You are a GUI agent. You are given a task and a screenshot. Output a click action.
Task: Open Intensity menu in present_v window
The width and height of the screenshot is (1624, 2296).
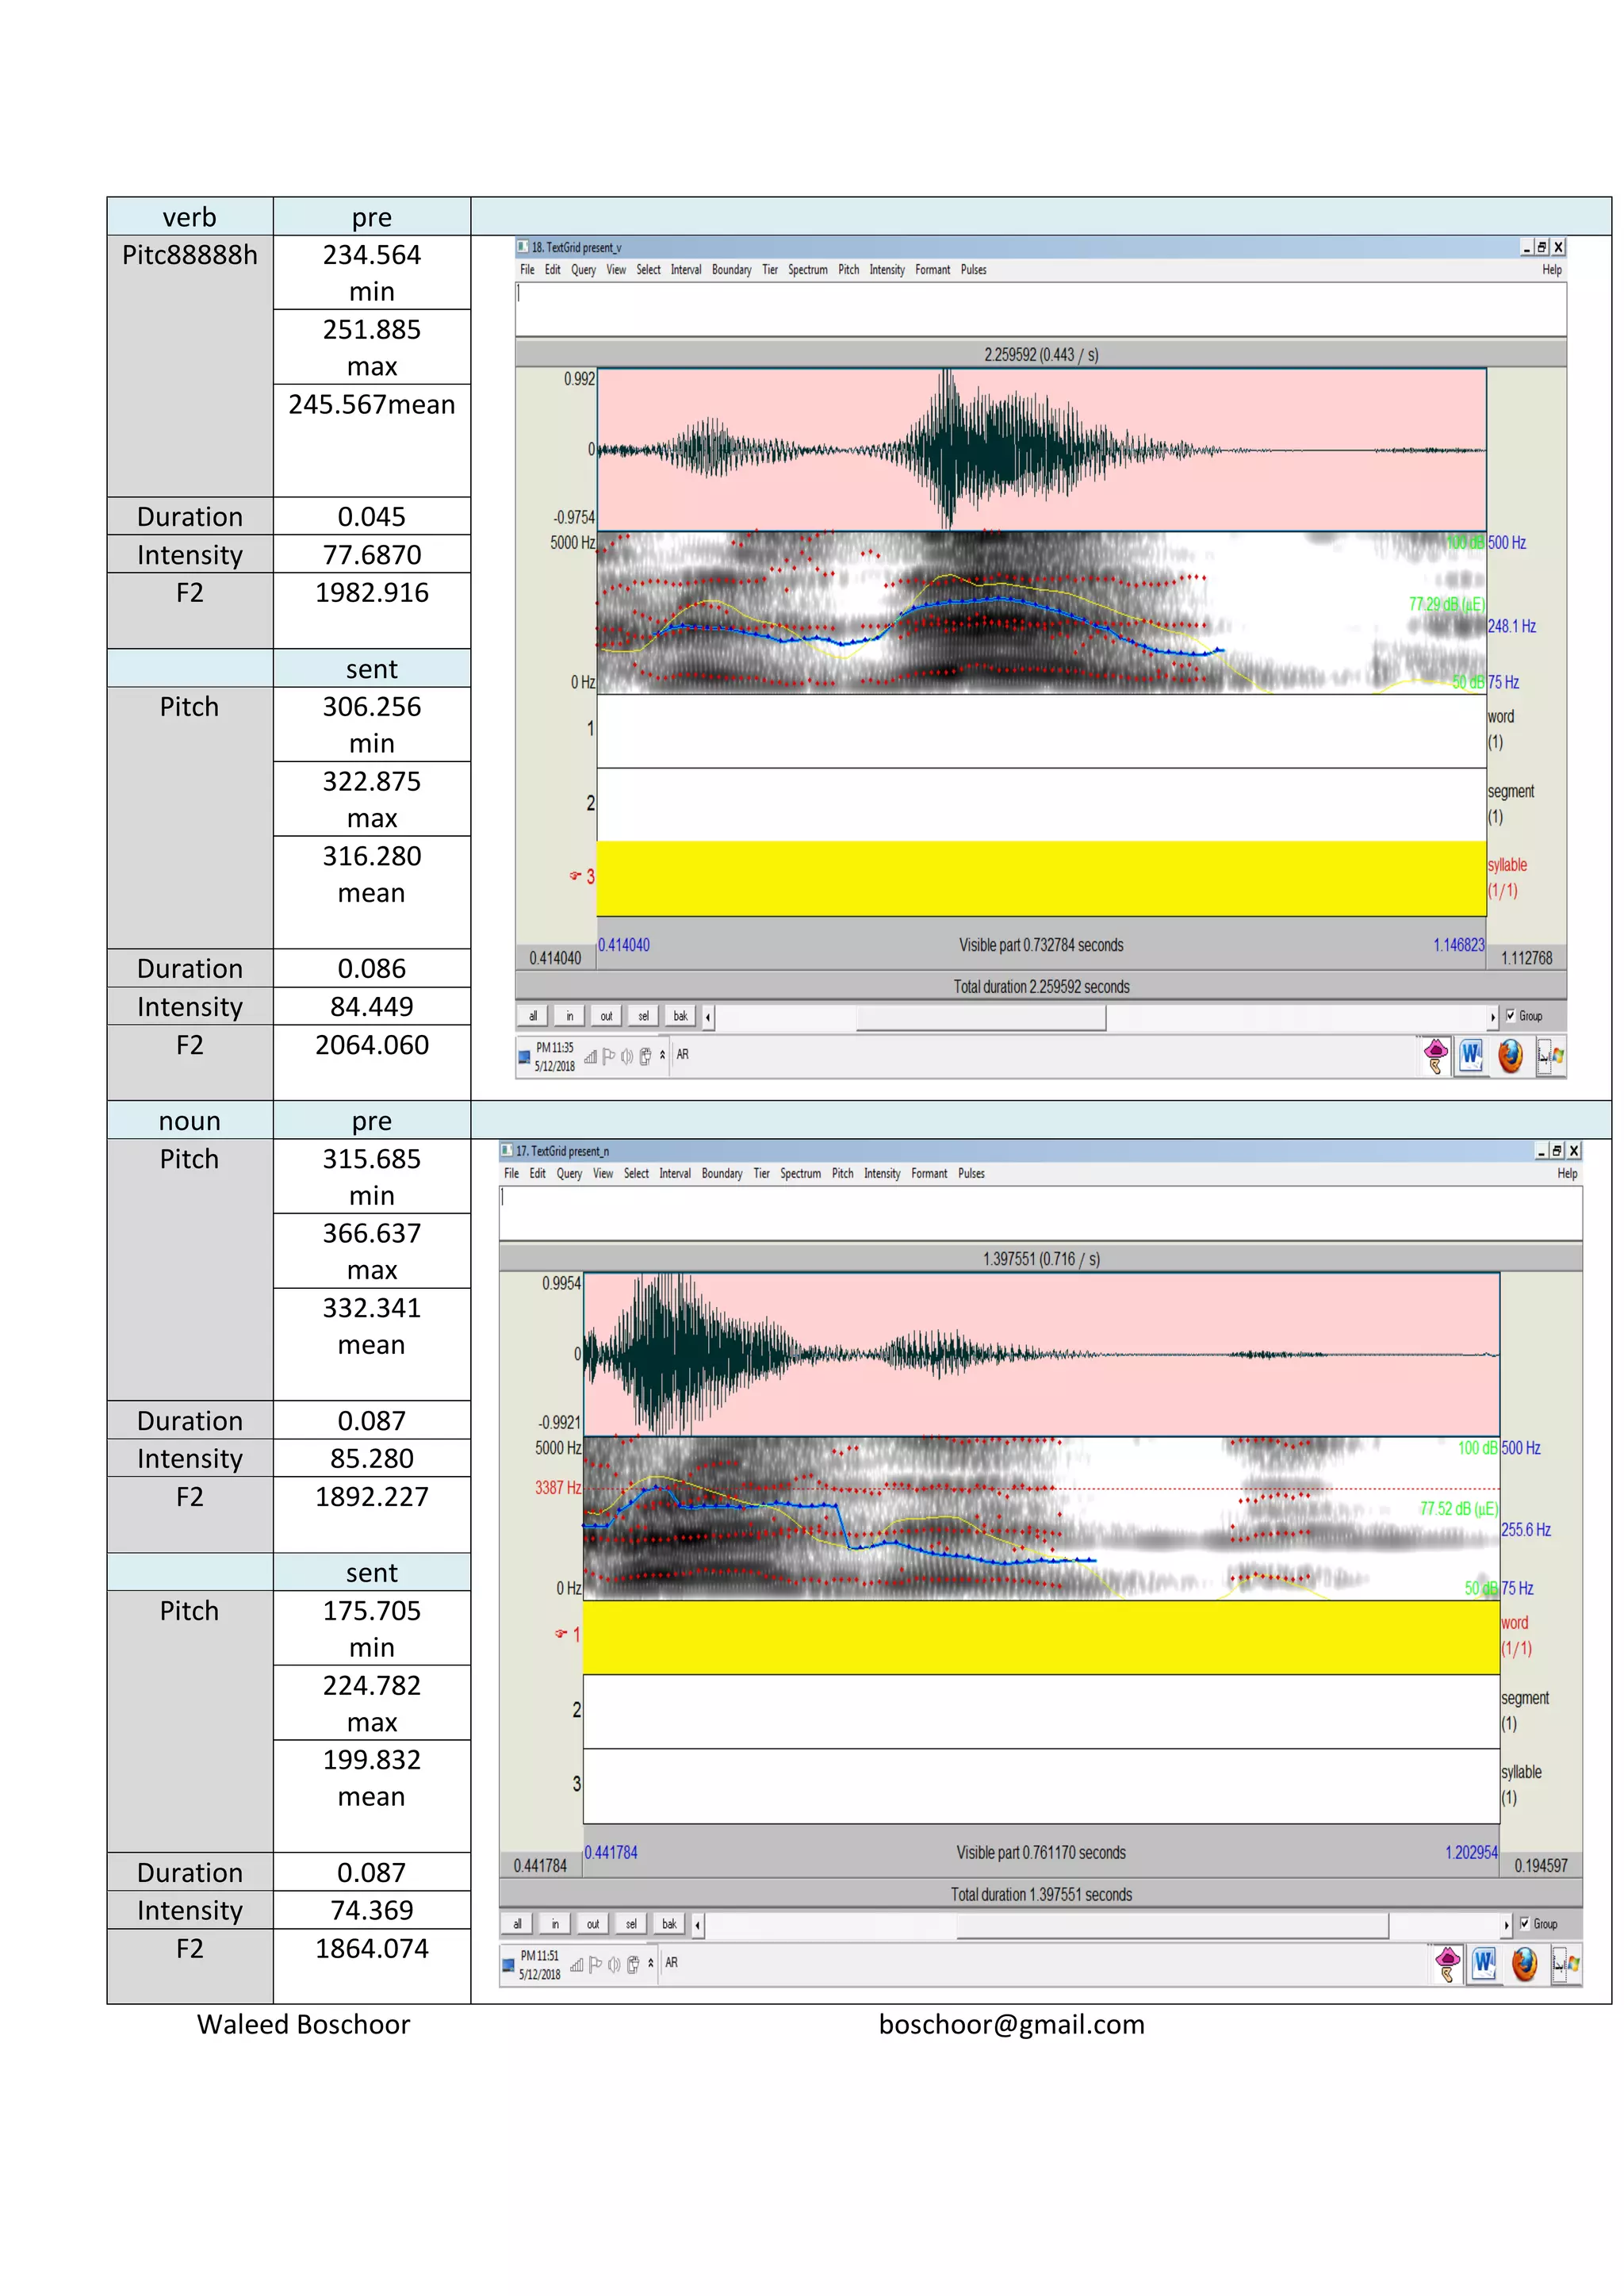pyautogui.click(x=887, y=270)
